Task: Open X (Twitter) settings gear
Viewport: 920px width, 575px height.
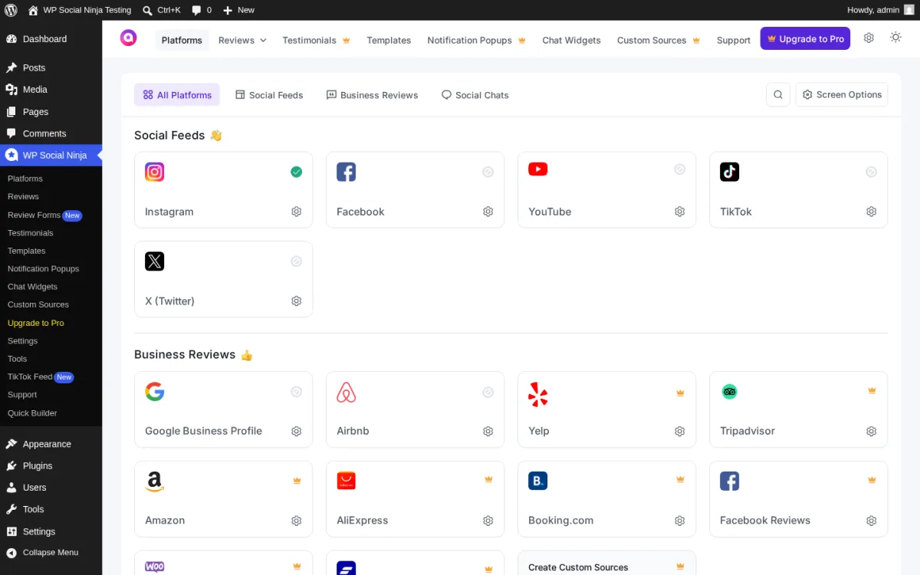Action: [297, 301]
